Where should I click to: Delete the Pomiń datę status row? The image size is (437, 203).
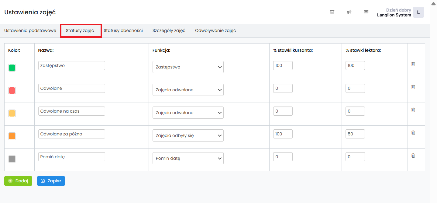click(413, 156)
